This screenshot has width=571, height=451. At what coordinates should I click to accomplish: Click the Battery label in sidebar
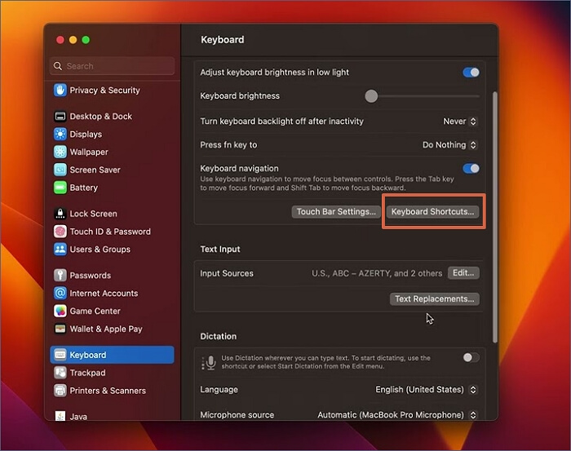84,188
